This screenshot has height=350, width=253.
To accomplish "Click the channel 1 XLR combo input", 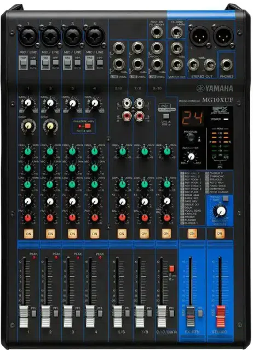I will pyautogui.click(x=28, y=36).
